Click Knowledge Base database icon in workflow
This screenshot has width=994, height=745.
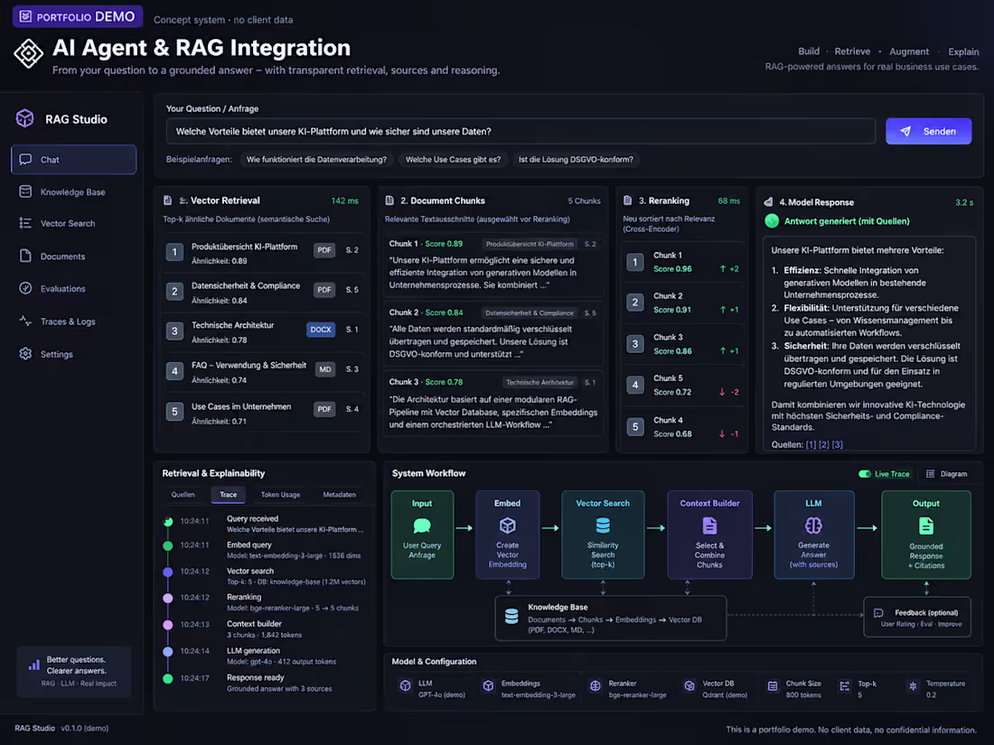coord(511,617)
